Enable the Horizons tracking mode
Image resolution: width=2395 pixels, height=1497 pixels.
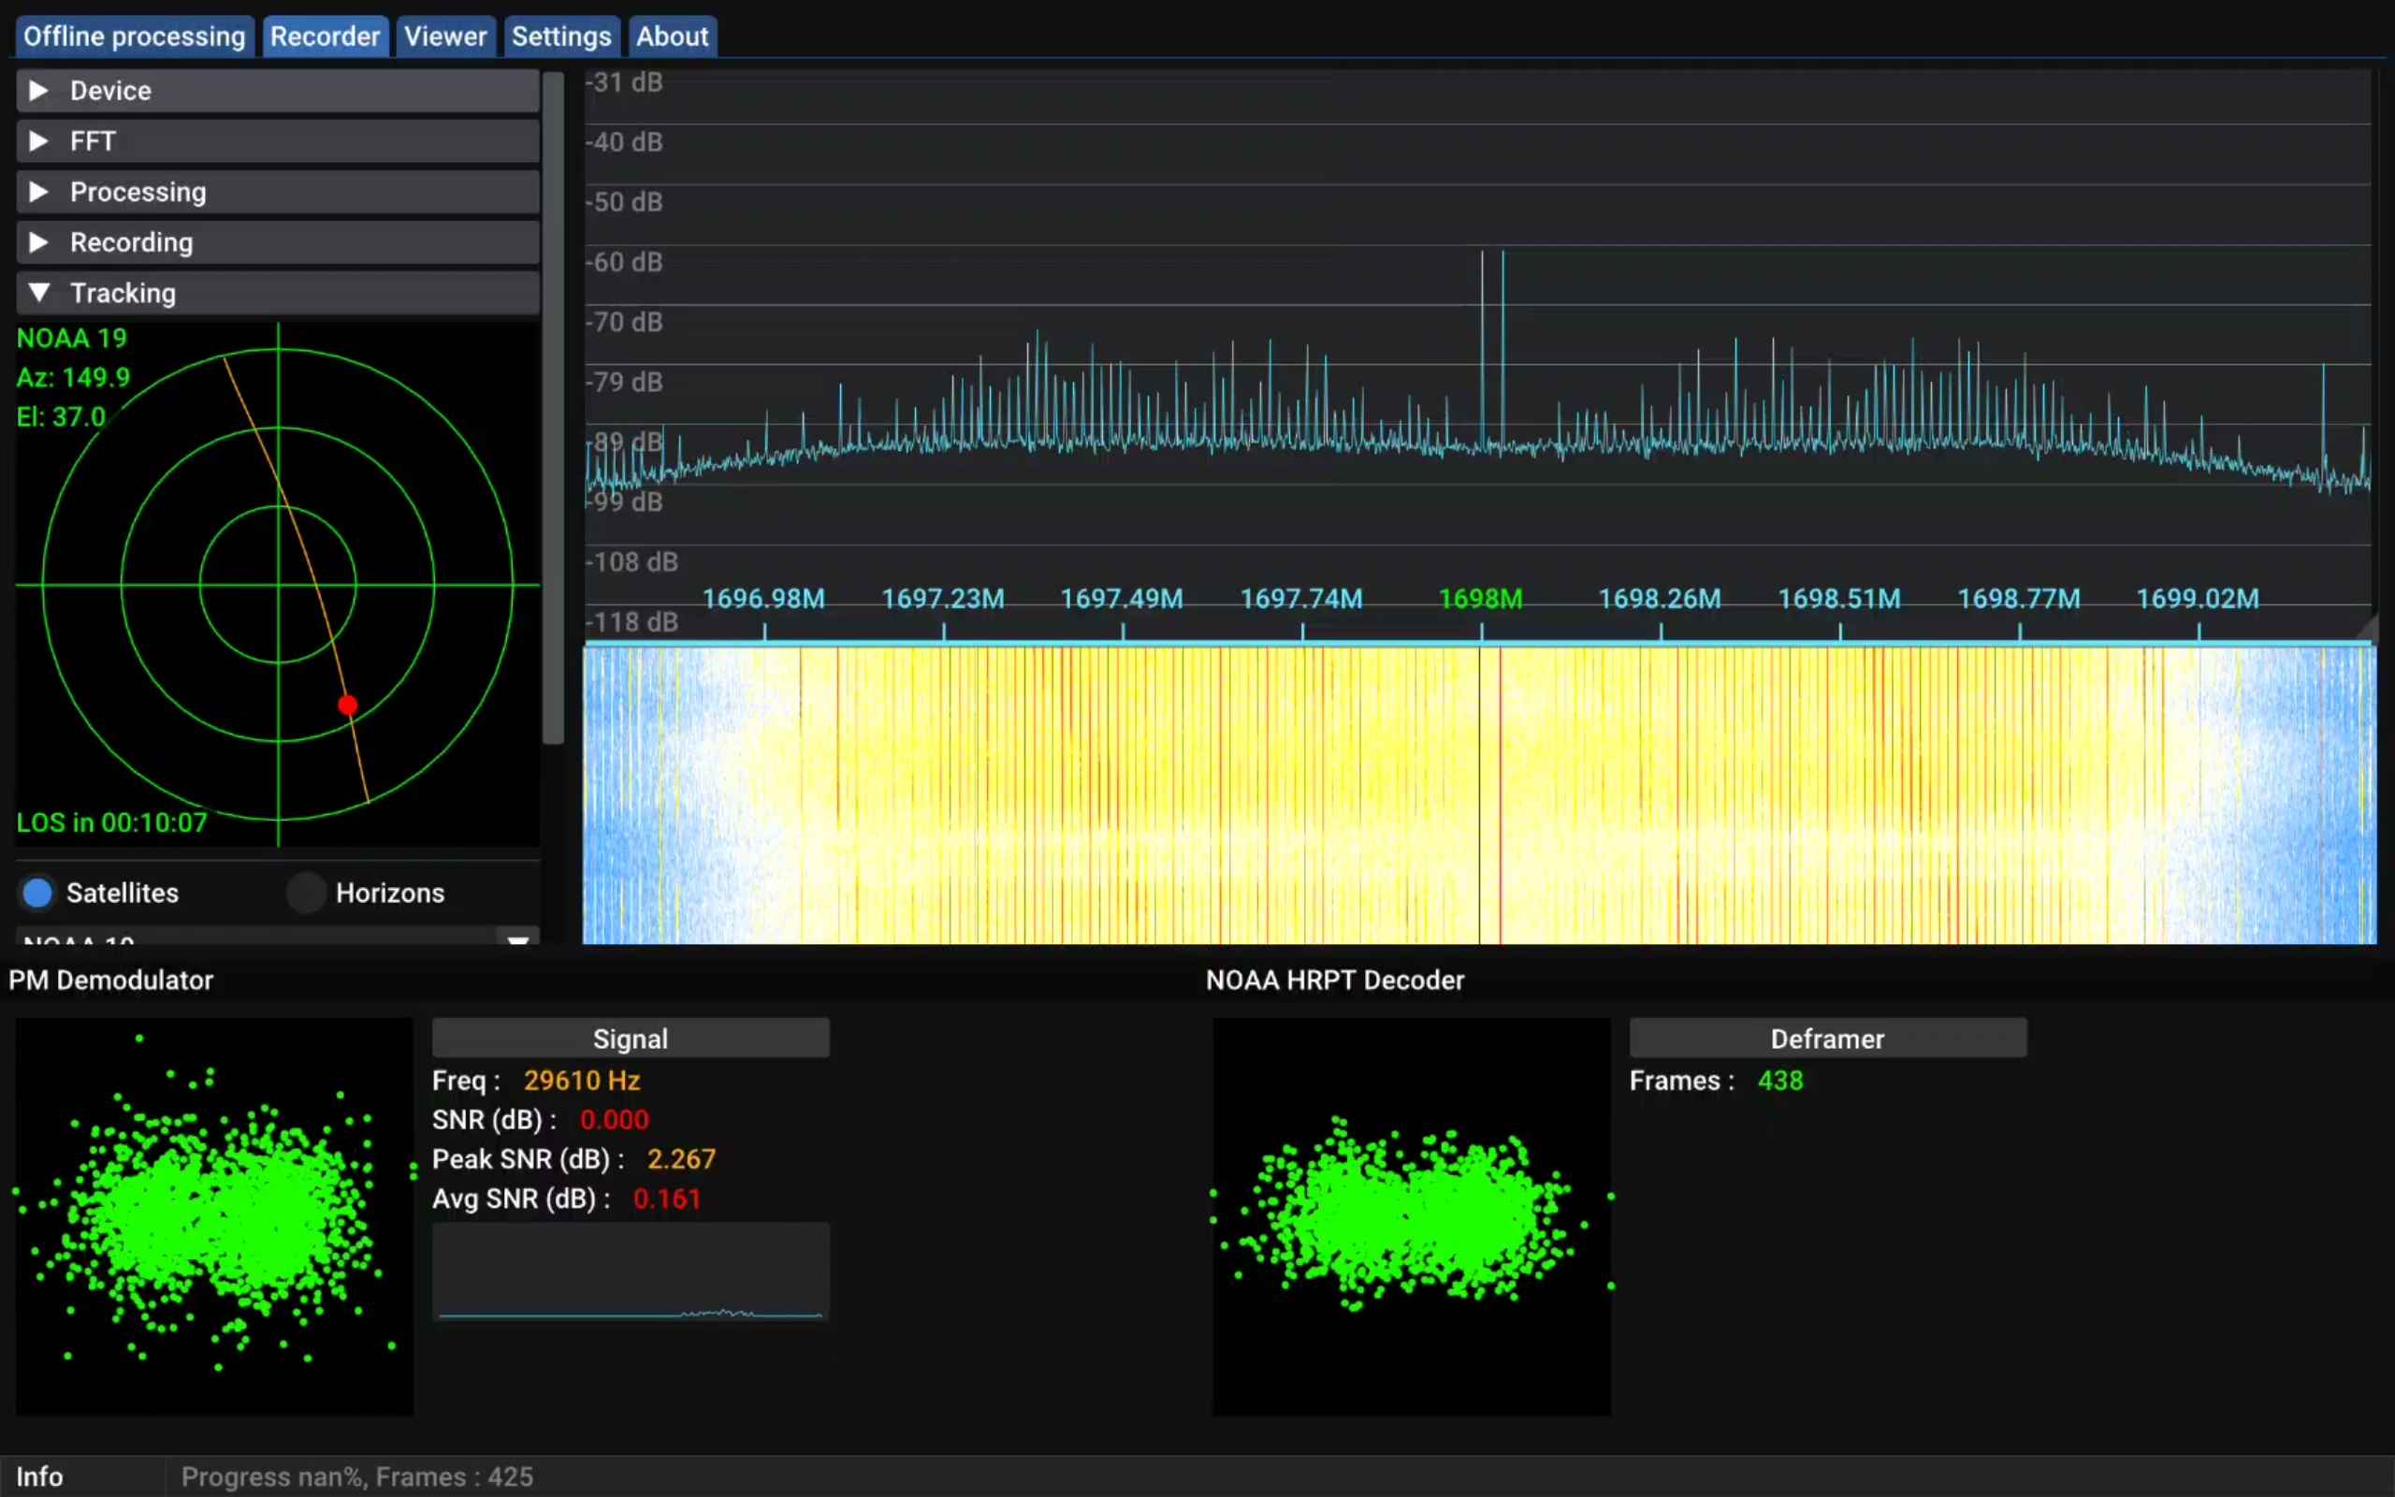point(307,892)
